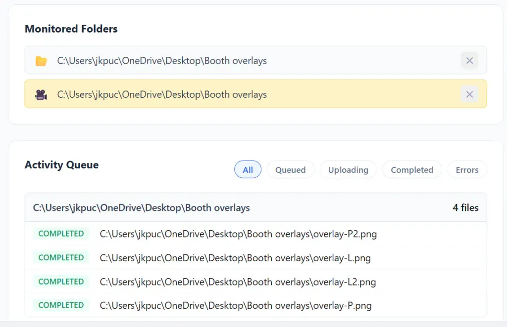The height and width of the screenshot is (327, 507).
Task: Switch to the Completed filter
Action: 412,169
